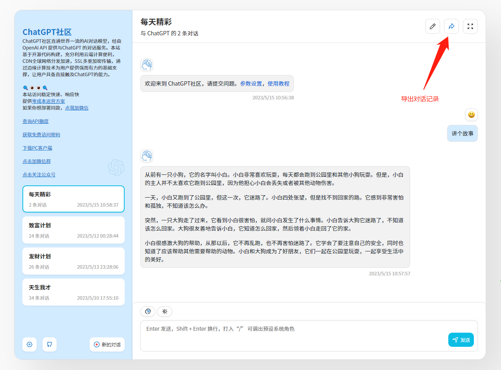This screenshot has height=370, width=501.
Task: Click the pencil edit conversation icon
Action: pos(433,26)
